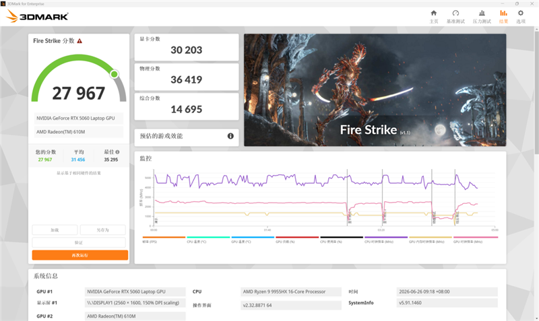This screenshot has width=539, height=321.
Task: Click the Save As (另存为) button
Action: tap(103, 229)
